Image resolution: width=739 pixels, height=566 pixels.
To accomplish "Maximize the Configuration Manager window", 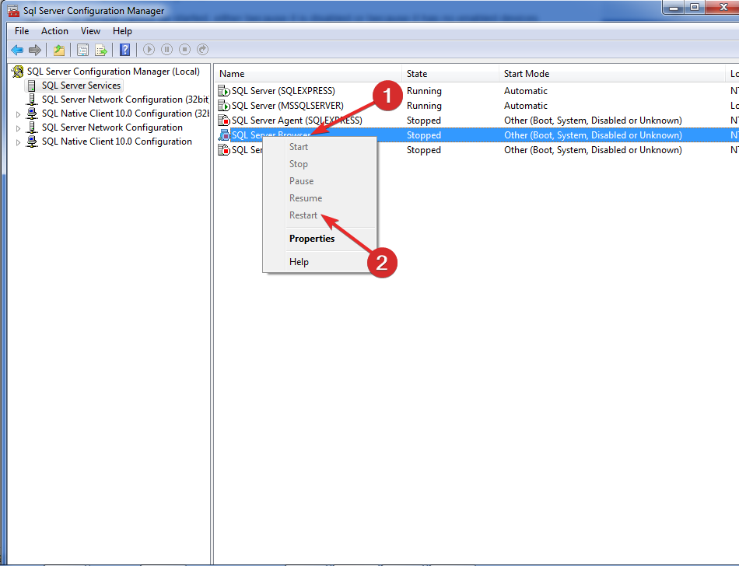I will tap(694, 7).
